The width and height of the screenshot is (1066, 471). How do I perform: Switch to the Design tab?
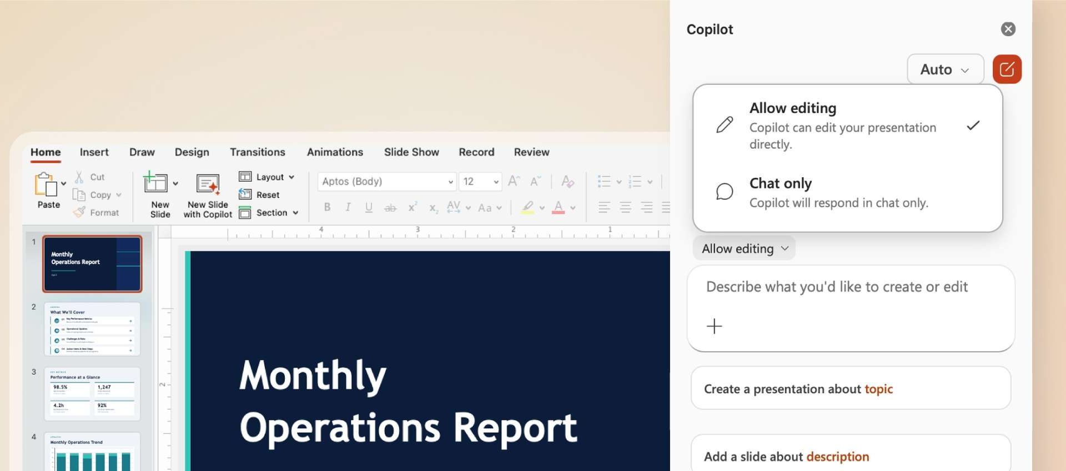[x=192, y=152]
